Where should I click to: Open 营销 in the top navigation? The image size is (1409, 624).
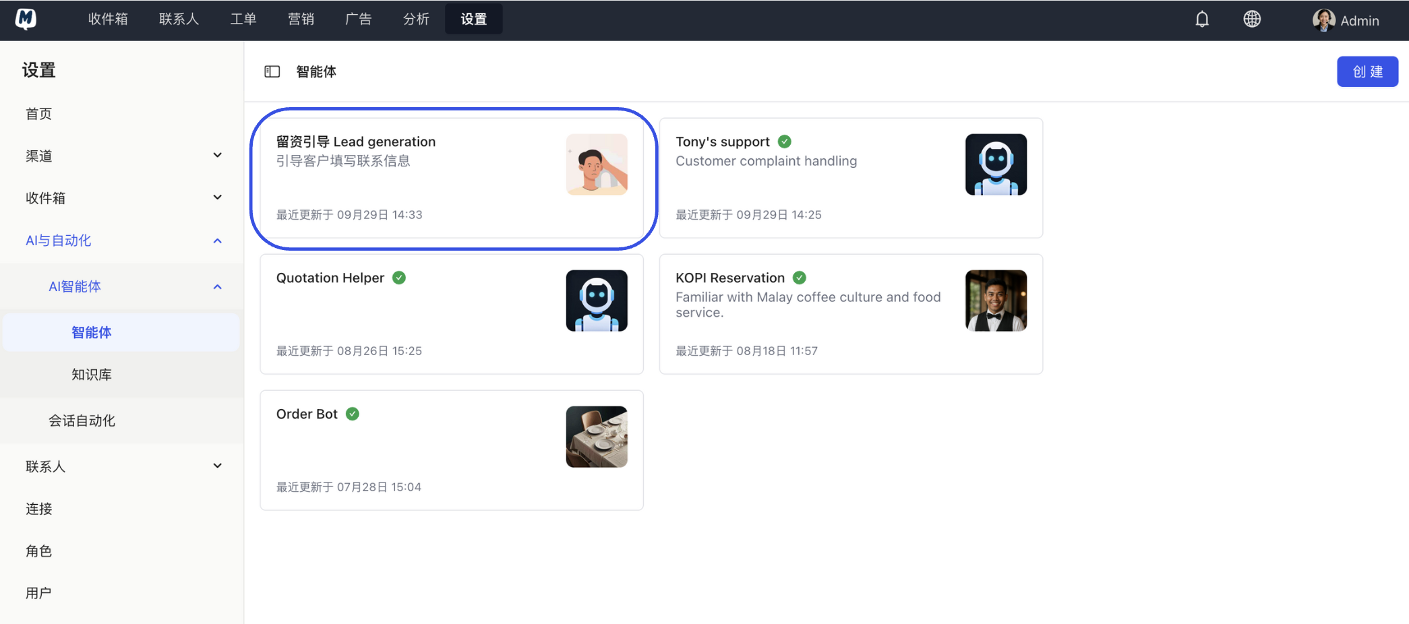[301, 20]
